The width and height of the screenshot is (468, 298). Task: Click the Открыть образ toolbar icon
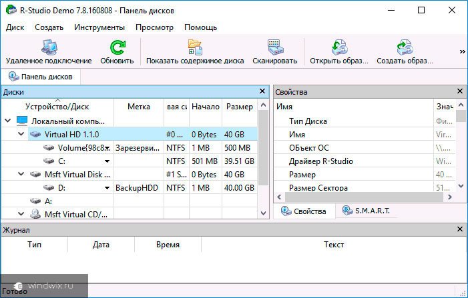point(339,47)
